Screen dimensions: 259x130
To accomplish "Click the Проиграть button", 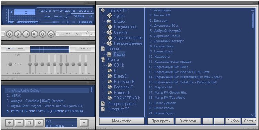I will click(160, 121).
